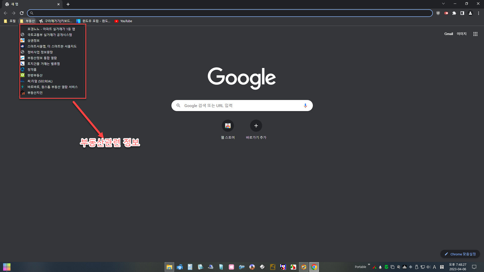Reload the current page
The height and width of the screenshot is (272, 484).
click(x=22, y=13)
